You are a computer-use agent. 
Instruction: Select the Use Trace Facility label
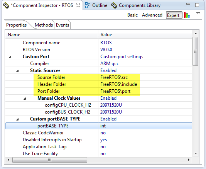click(x=40, y=154)
